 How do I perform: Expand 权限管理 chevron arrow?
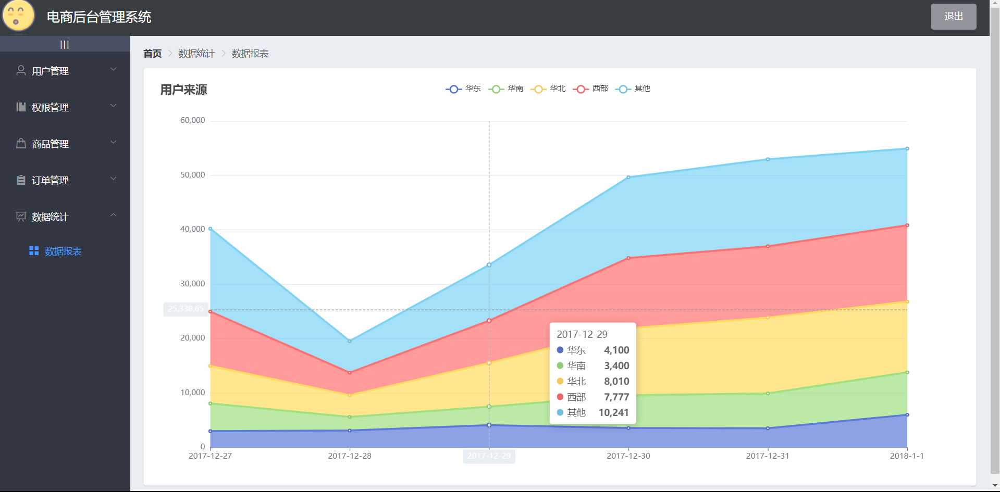113,106
